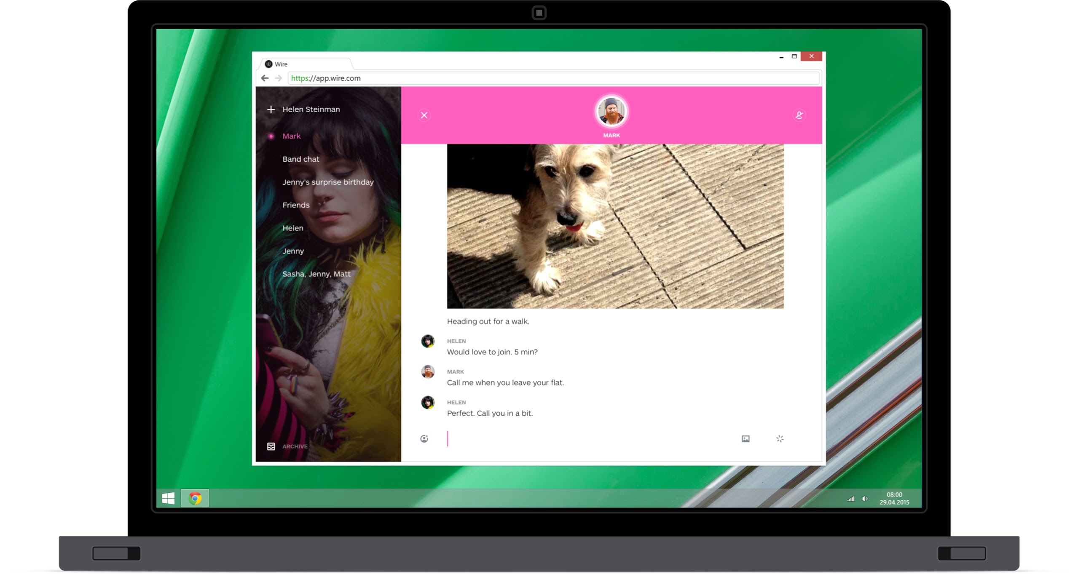This screenshot has width=1078, height=574.
Task: Click the picture attachment icon
Action: coord(745,439)
